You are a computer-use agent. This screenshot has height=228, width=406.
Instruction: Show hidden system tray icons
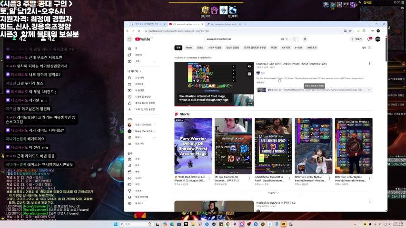click(x=355, y=224)
